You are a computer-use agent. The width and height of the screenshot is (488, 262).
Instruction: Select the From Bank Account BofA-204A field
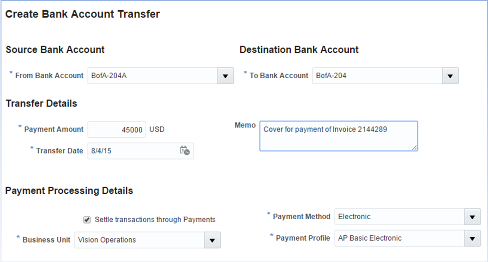tap(152, 76)
